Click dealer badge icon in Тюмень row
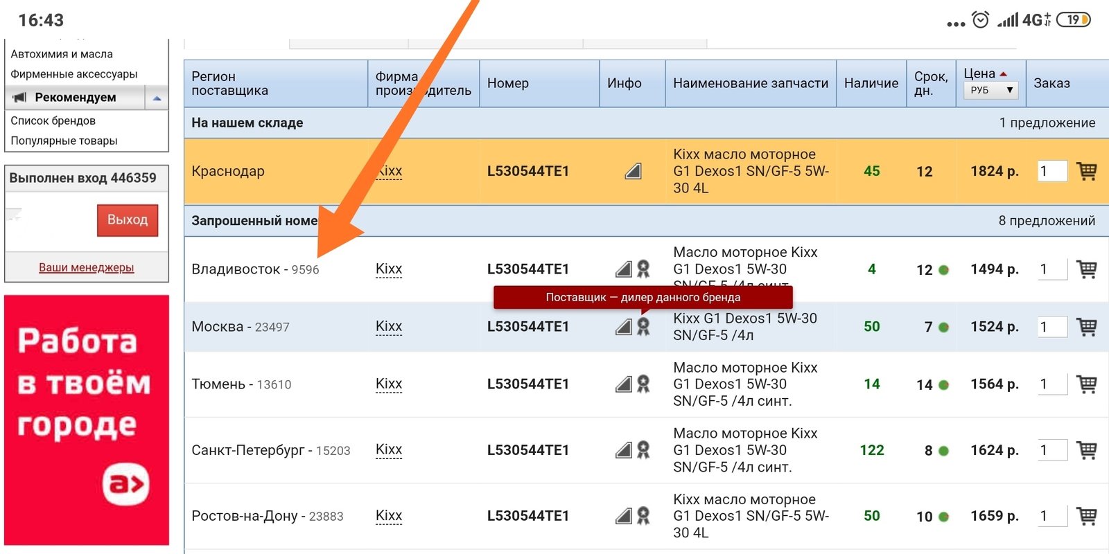The width and height of the screenshot is (1109, 554). [x=643, y=384]
